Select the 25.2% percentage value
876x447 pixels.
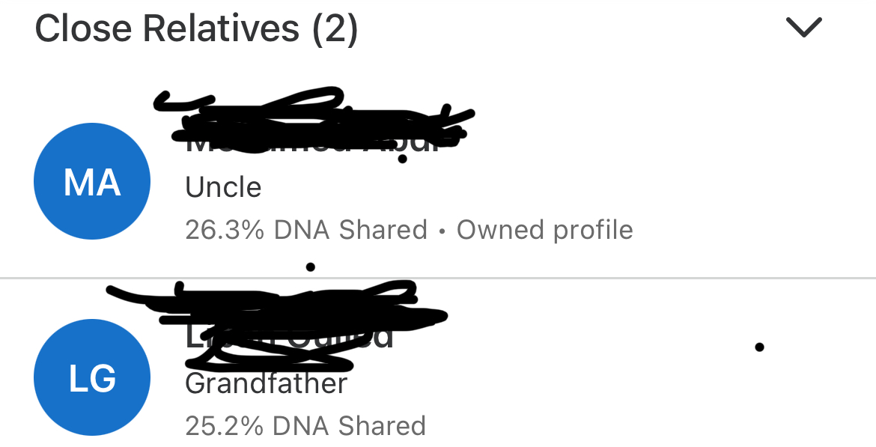pos(224,426)
